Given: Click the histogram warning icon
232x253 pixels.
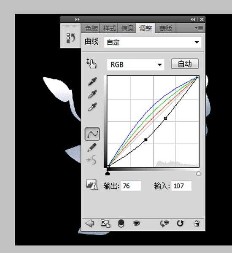Looking at the screenshot, I should tap(92, 185).
